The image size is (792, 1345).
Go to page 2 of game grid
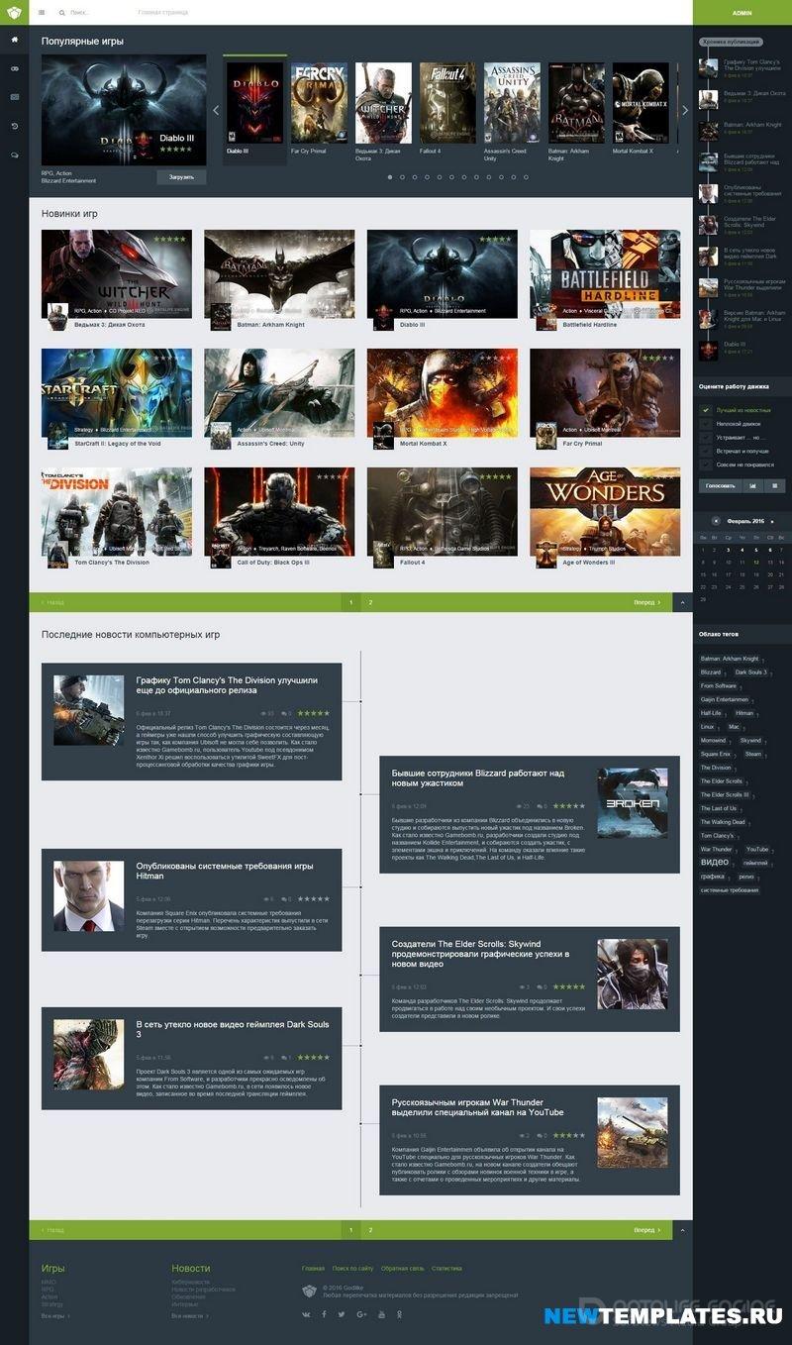[x=370, y=602]
